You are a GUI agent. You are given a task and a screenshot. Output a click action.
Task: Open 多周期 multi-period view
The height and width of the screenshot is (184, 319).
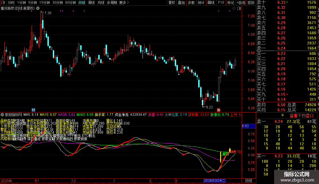click(112, 3)
